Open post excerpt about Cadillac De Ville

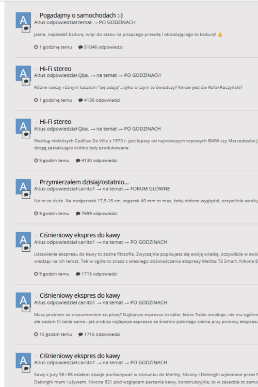[x=146, y=144]
